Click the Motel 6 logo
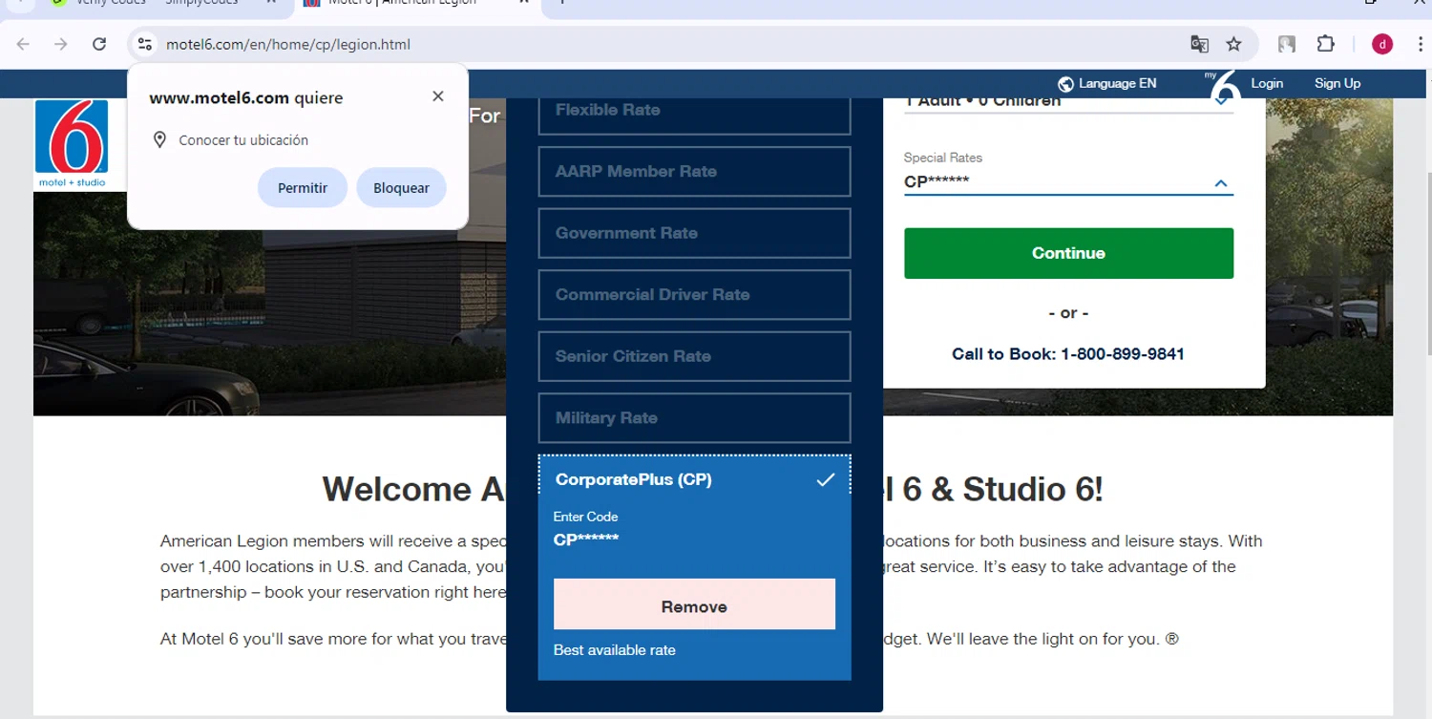Viewport: 1432px width, 719px height. pos(72,144)
